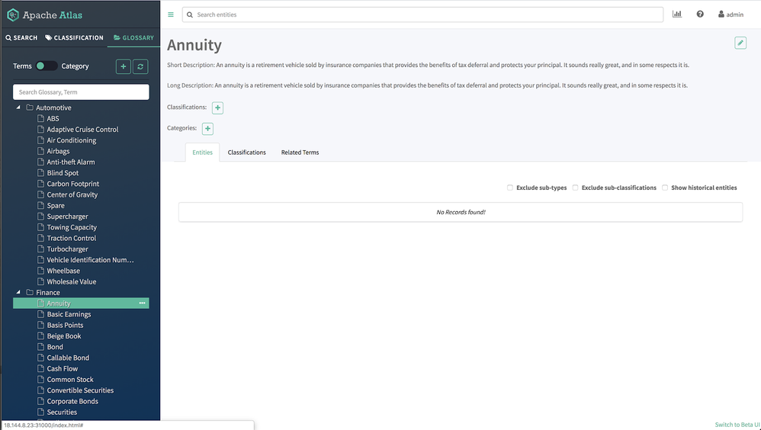Toggle the sidebar hamburger menu icon

[x=171, y=14]
